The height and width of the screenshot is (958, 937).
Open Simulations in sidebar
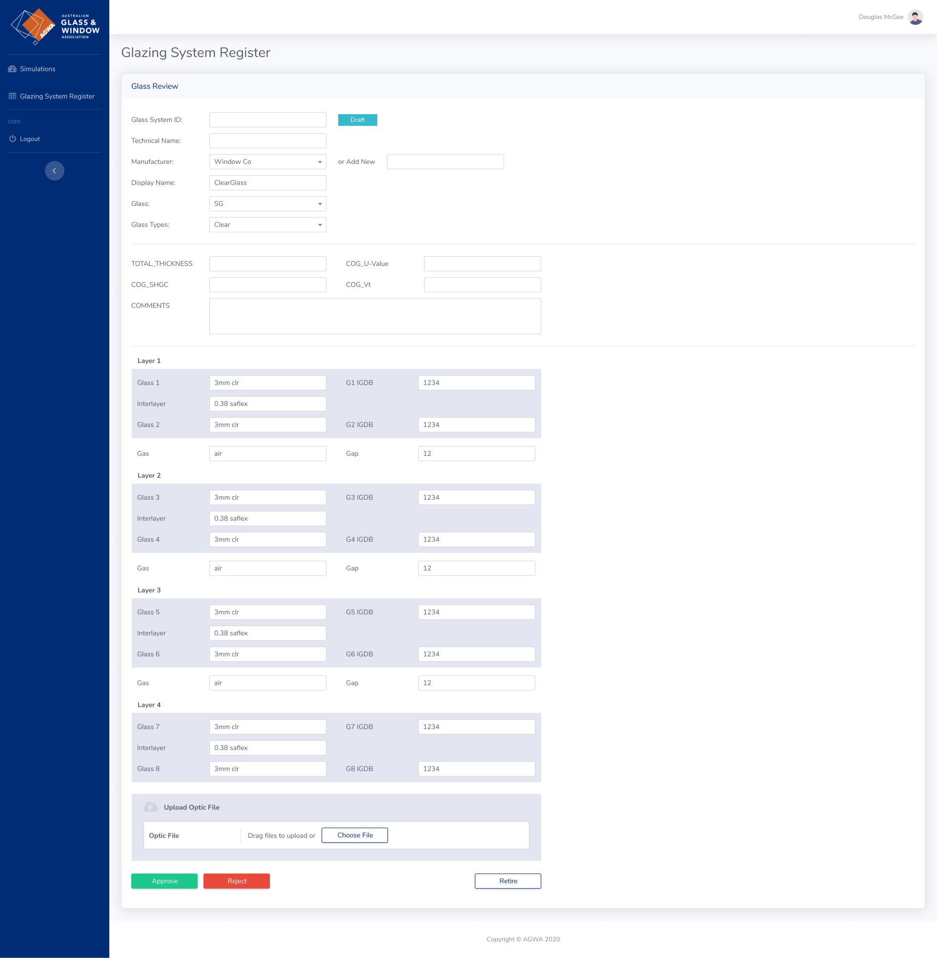(x=38, y=69)
